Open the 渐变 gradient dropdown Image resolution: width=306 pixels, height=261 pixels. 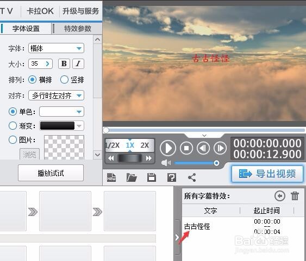pos(61,126)
